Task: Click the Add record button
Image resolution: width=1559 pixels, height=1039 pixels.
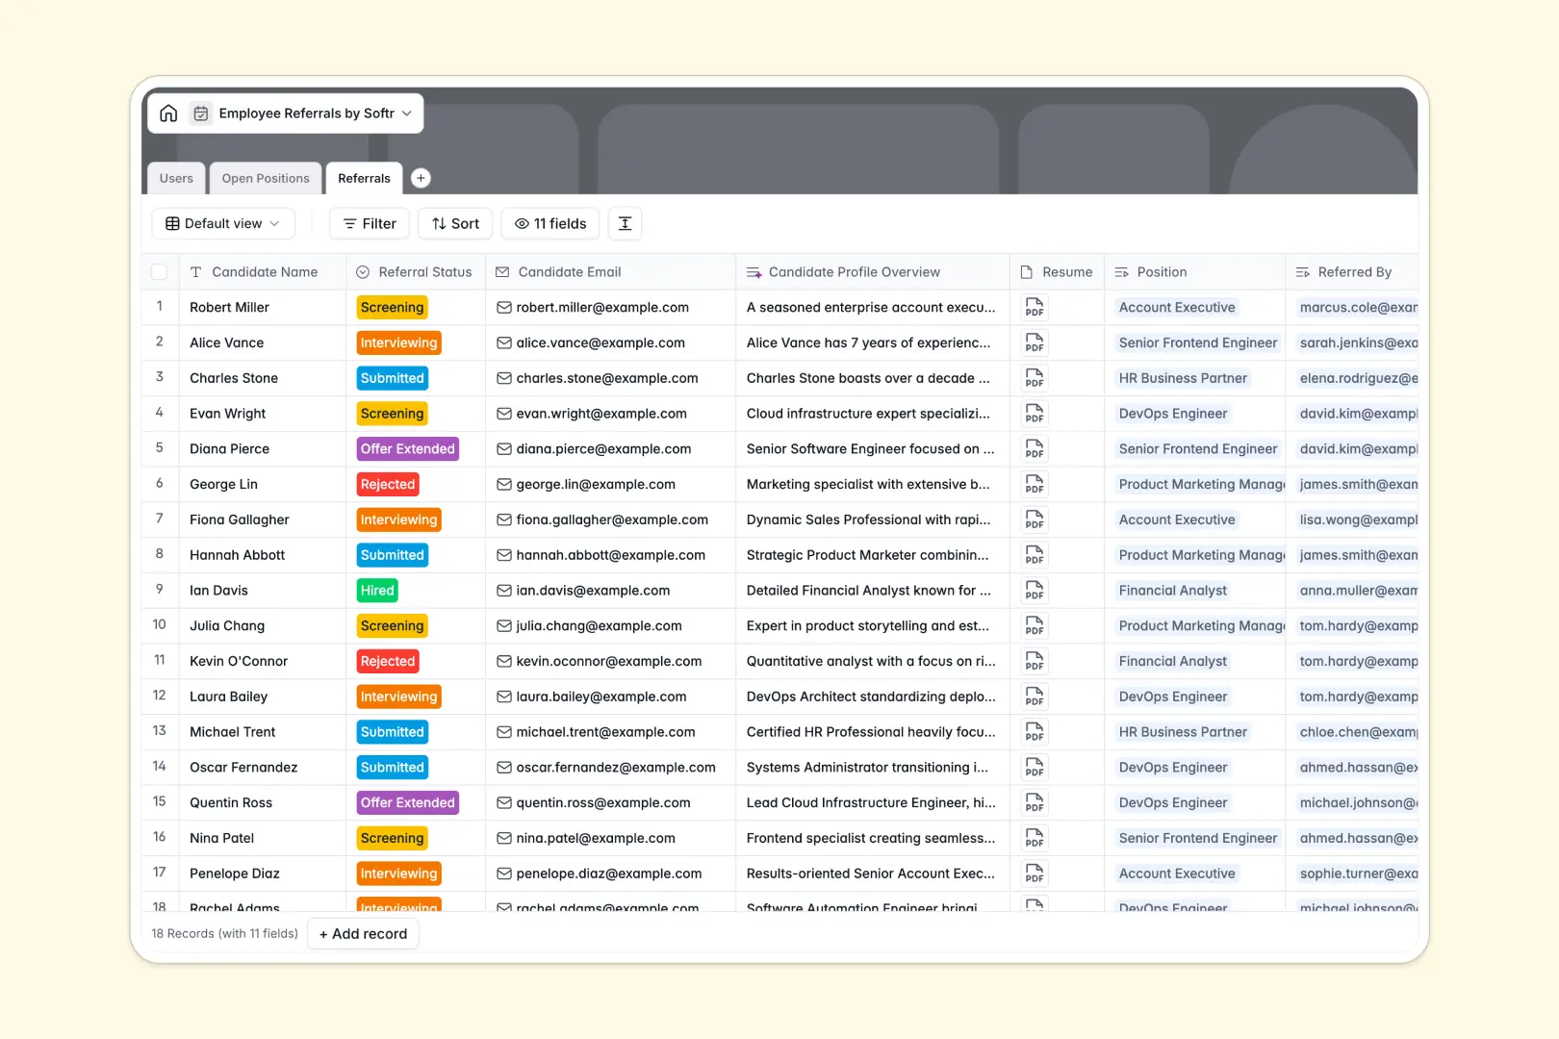Action: tap(363, 933)
